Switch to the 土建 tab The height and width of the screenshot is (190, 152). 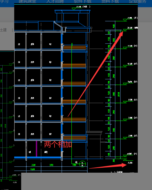(3, 30)
